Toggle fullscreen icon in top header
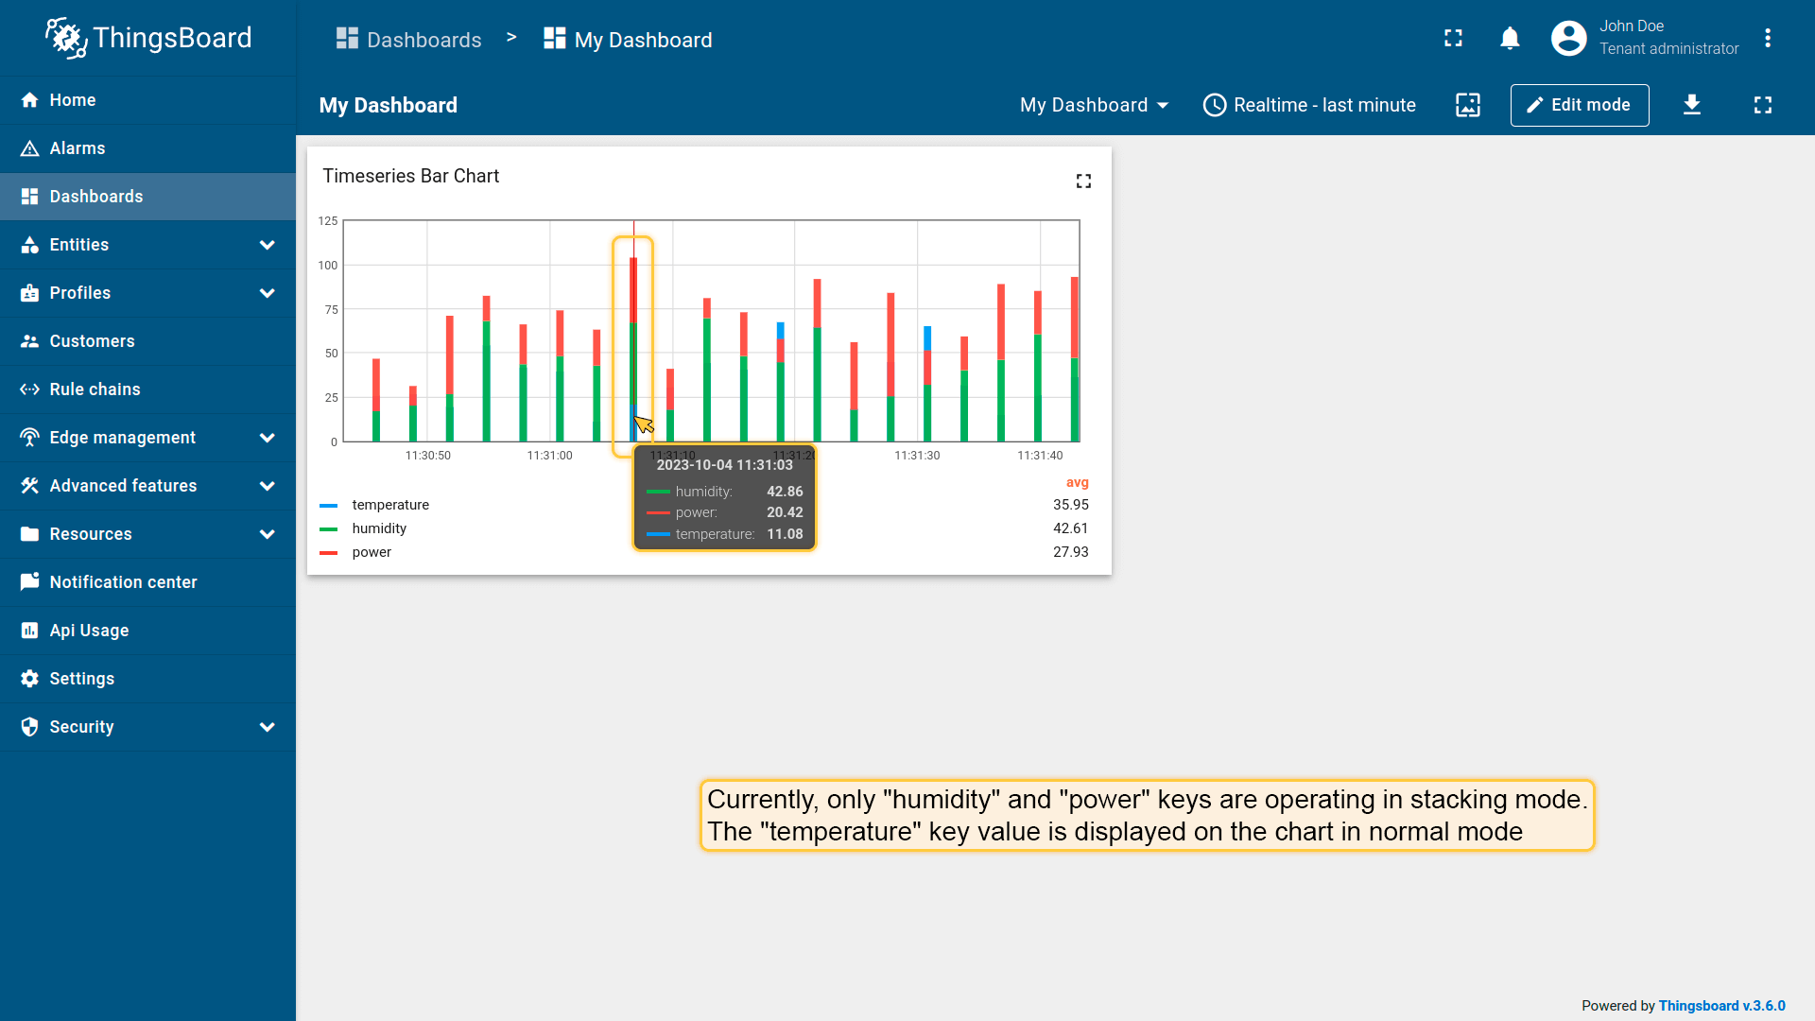 click(x=1453, y=39)
